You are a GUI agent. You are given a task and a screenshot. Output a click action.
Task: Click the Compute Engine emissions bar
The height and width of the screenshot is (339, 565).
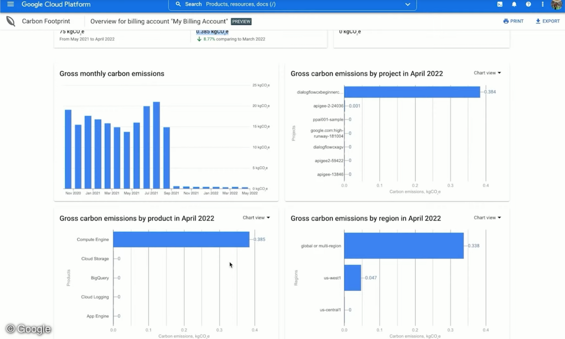[181, 239]
